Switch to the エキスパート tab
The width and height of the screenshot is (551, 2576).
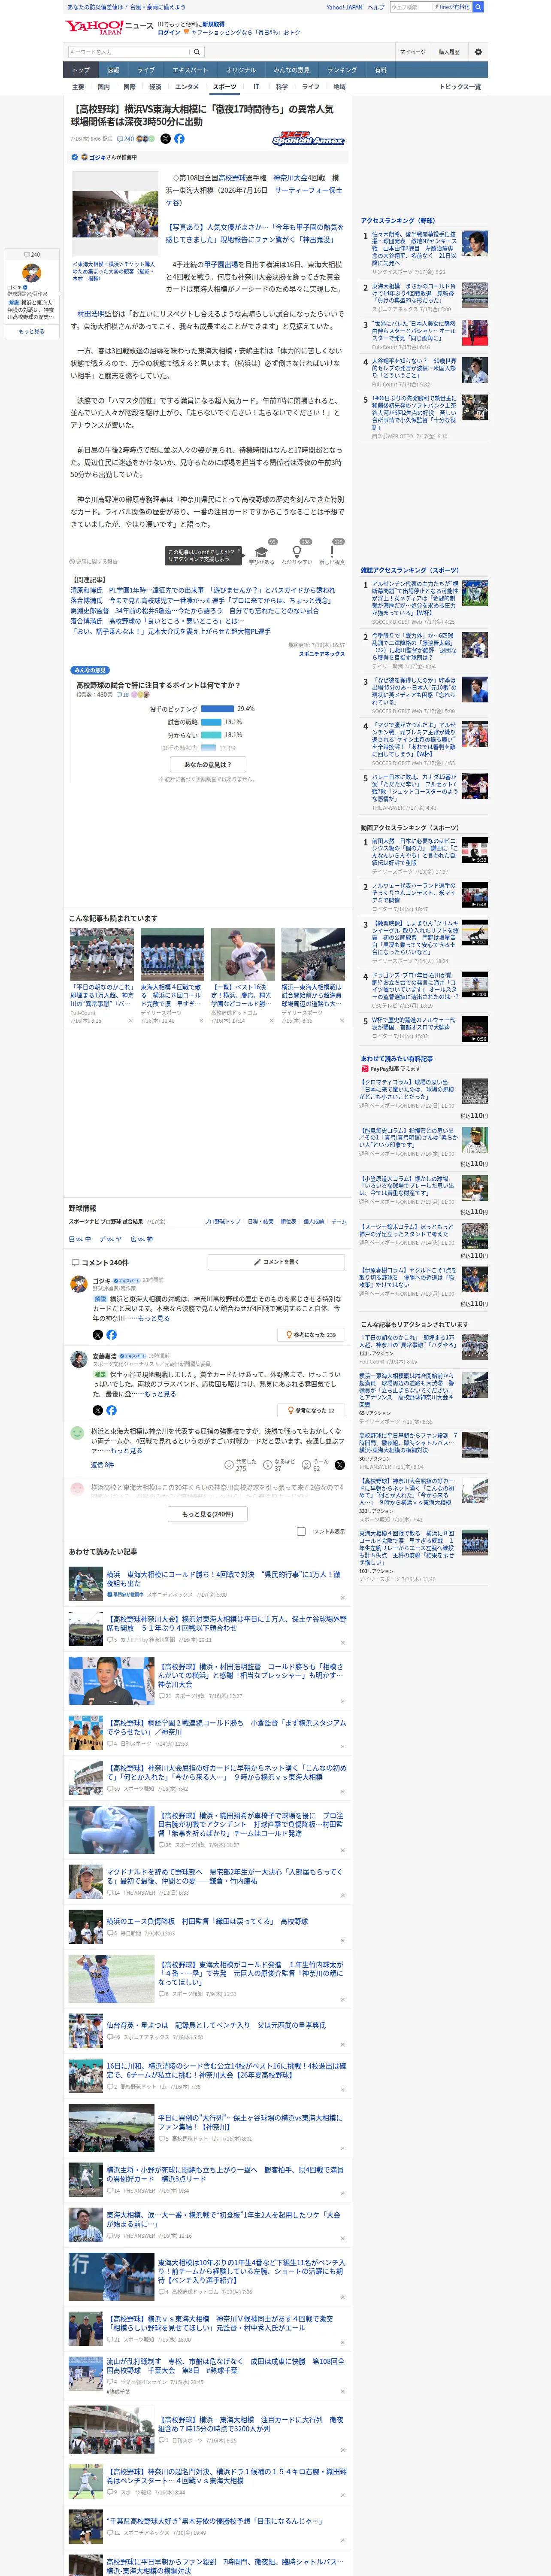pos(190,70)
